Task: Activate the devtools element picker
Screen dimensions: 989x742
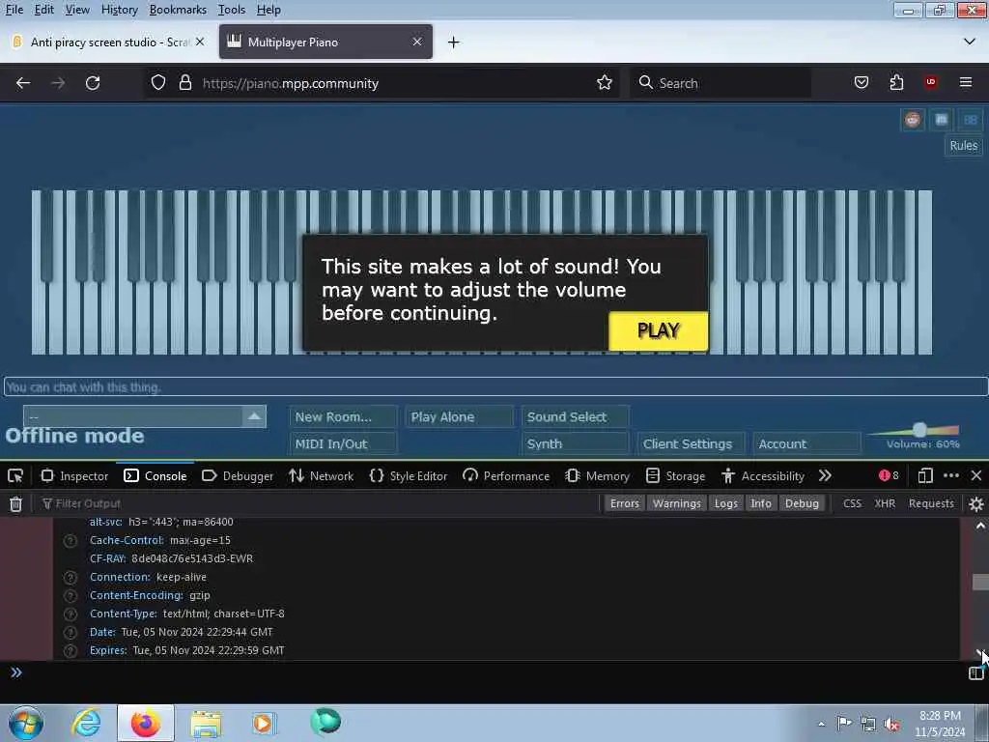Action: (15, 475)
